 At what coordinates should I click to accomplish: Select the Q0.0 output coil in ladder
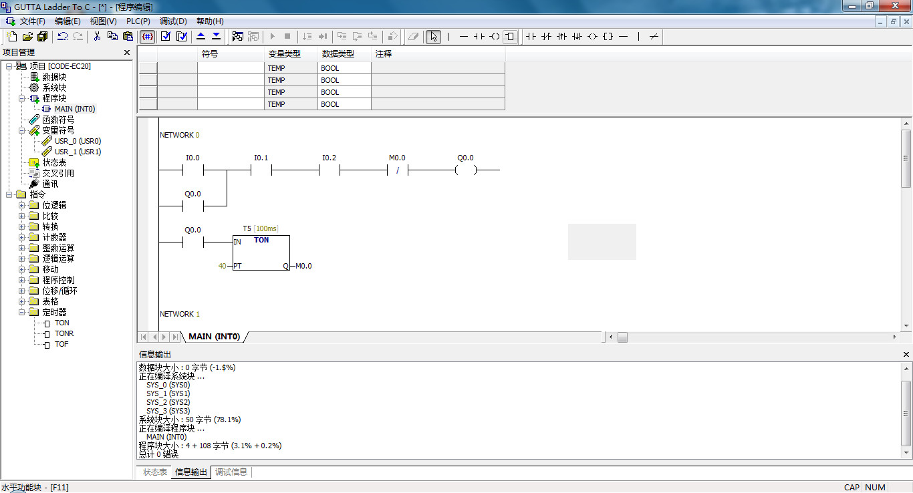click(x=465, y=170)
